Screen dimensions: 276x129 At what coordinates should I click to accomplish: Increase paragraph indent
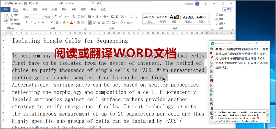(x=117, y=17)
